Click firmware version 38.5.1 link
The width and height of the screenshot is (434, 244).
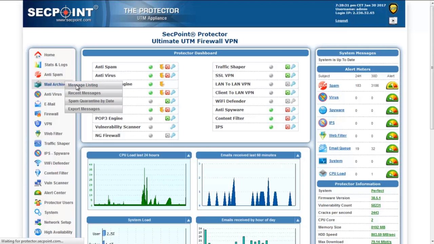click(376, 198)
